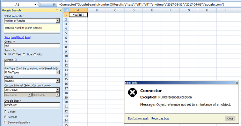Select row 20 header
Viewport: 241px width, 126px height.
[66, 102]
